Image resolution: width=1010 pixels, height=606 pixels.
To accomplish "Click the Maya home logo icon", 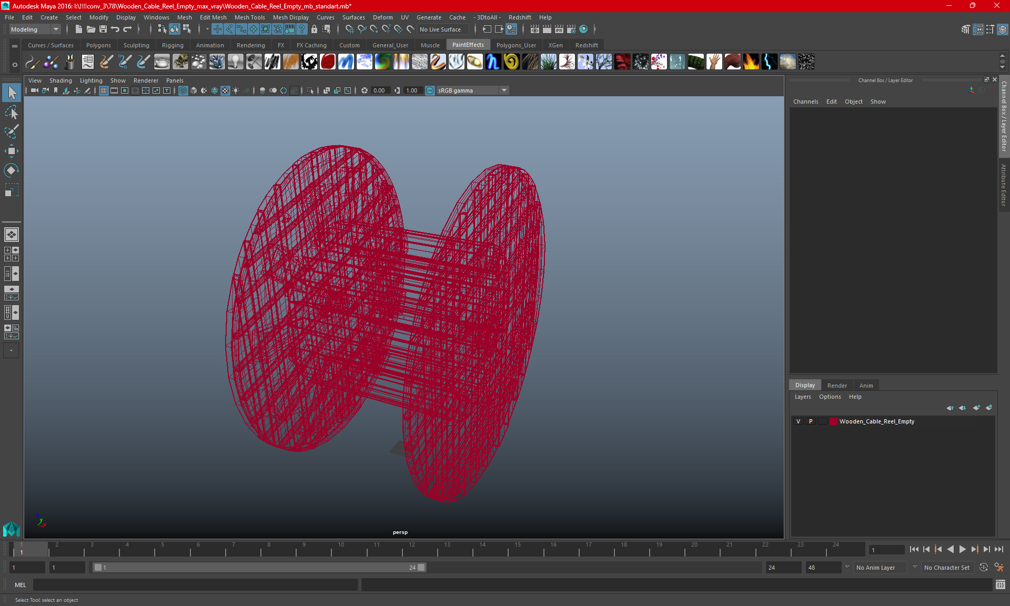I will pyautogui.click(x=11, y=529).
